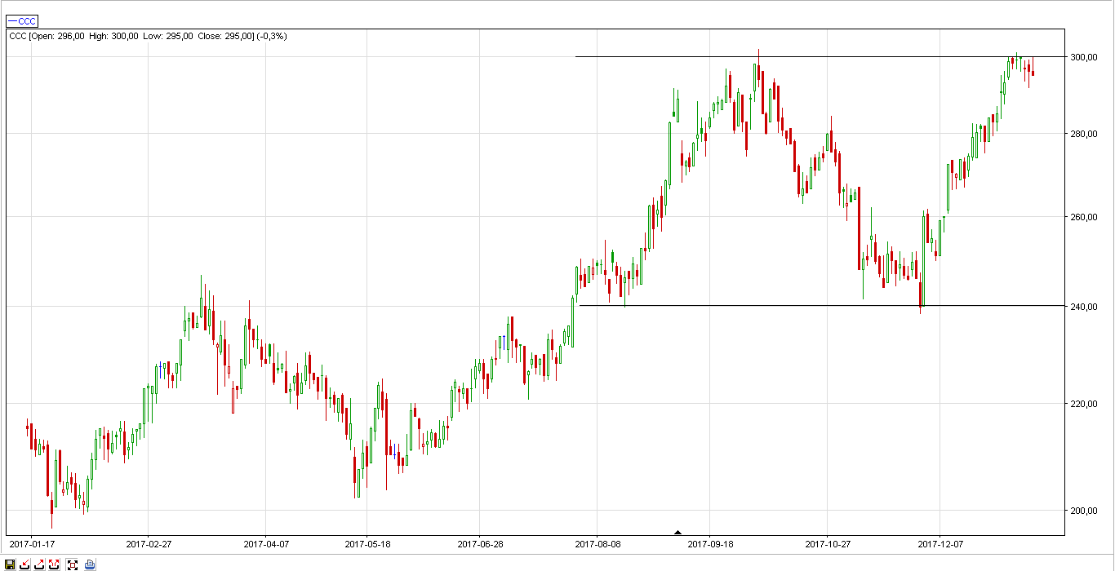Viewport: 1115px width, 571px height.
Task: Click the 2017-01-17 date axis label
Action: (32, 543)
